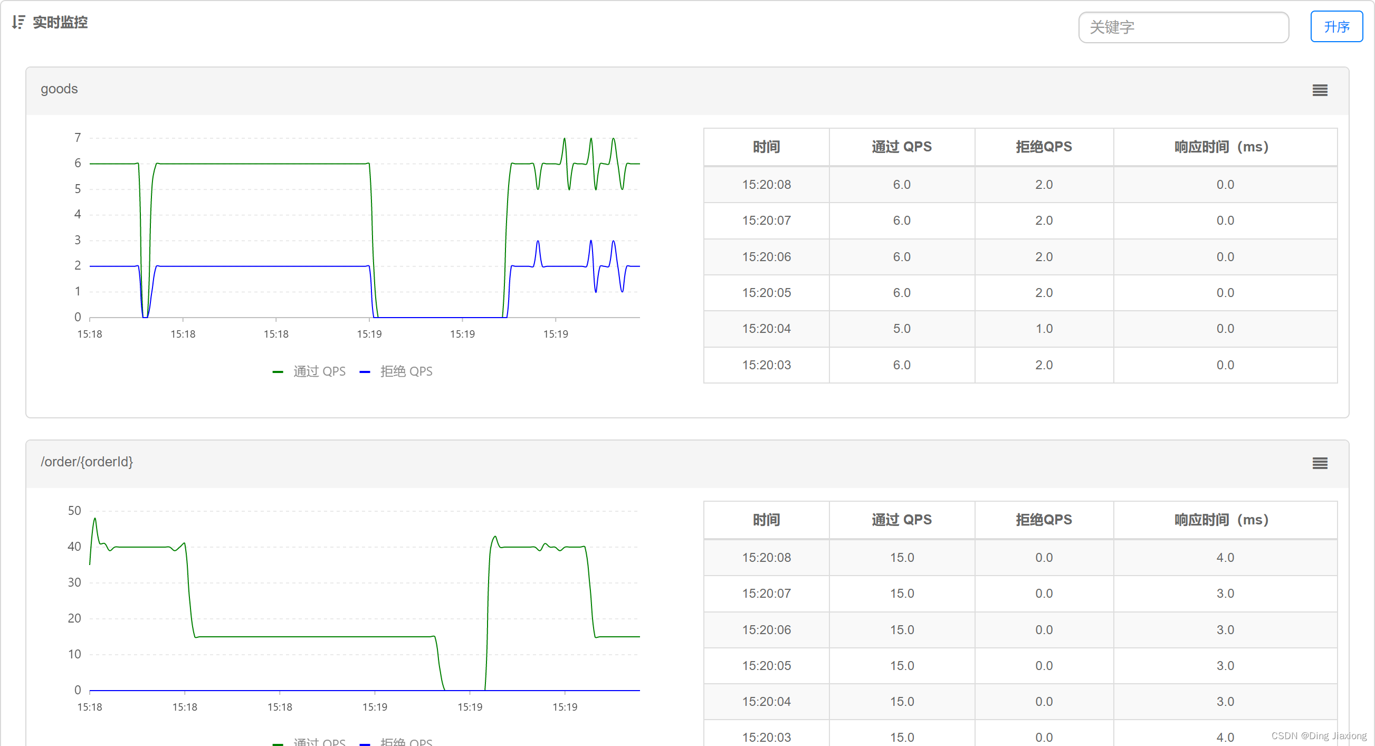Select 15:20:07 row time in order table

click(766, 594)
